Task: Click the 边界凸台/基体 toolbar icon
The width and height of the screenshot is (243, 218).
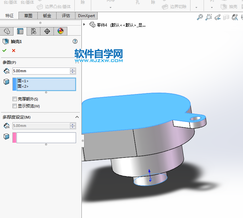Action: 40,7
